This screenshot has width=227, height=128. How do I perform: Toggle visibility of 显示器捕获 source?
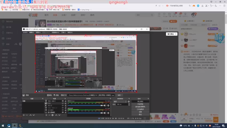click(x=63, y=112)
